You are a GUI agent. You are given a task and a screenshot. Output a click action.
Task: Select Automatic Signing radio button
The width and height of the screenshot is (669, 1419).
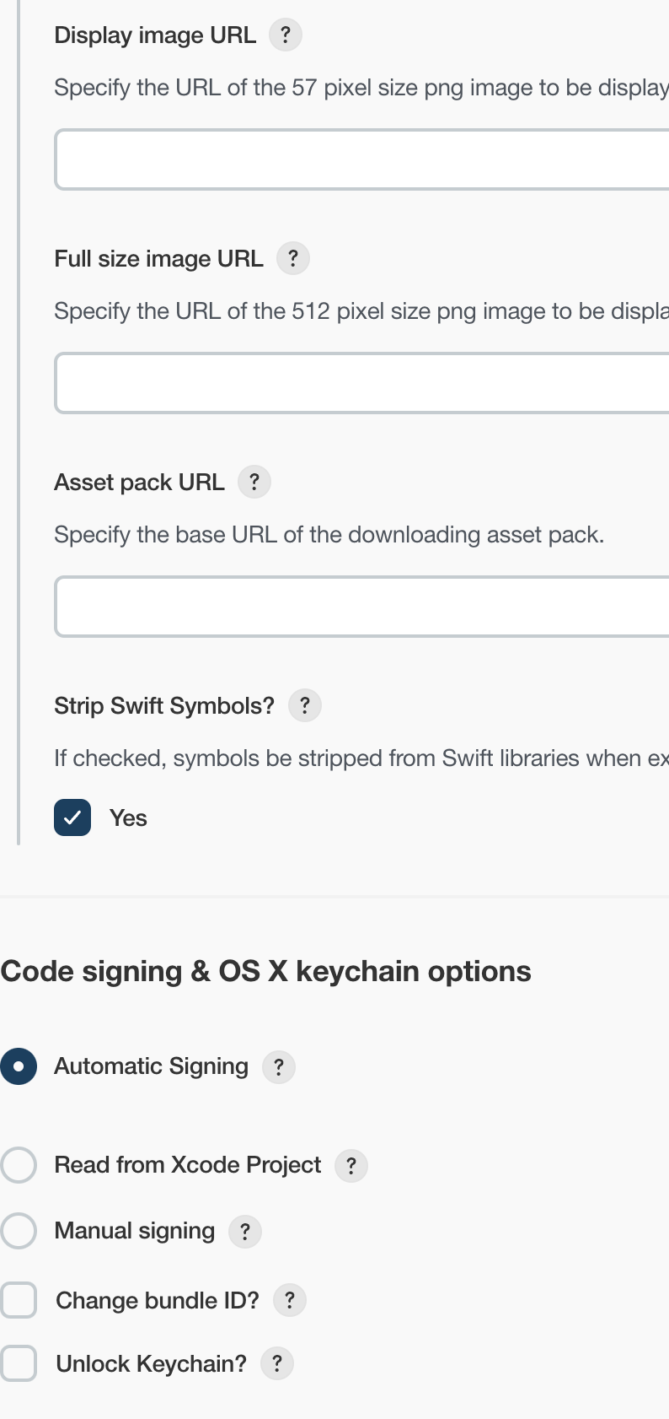pos(19,1066)
